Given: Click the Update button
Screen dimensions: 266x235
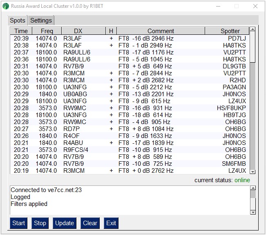Looking at the screenshot, I should [x=65, y=223].
